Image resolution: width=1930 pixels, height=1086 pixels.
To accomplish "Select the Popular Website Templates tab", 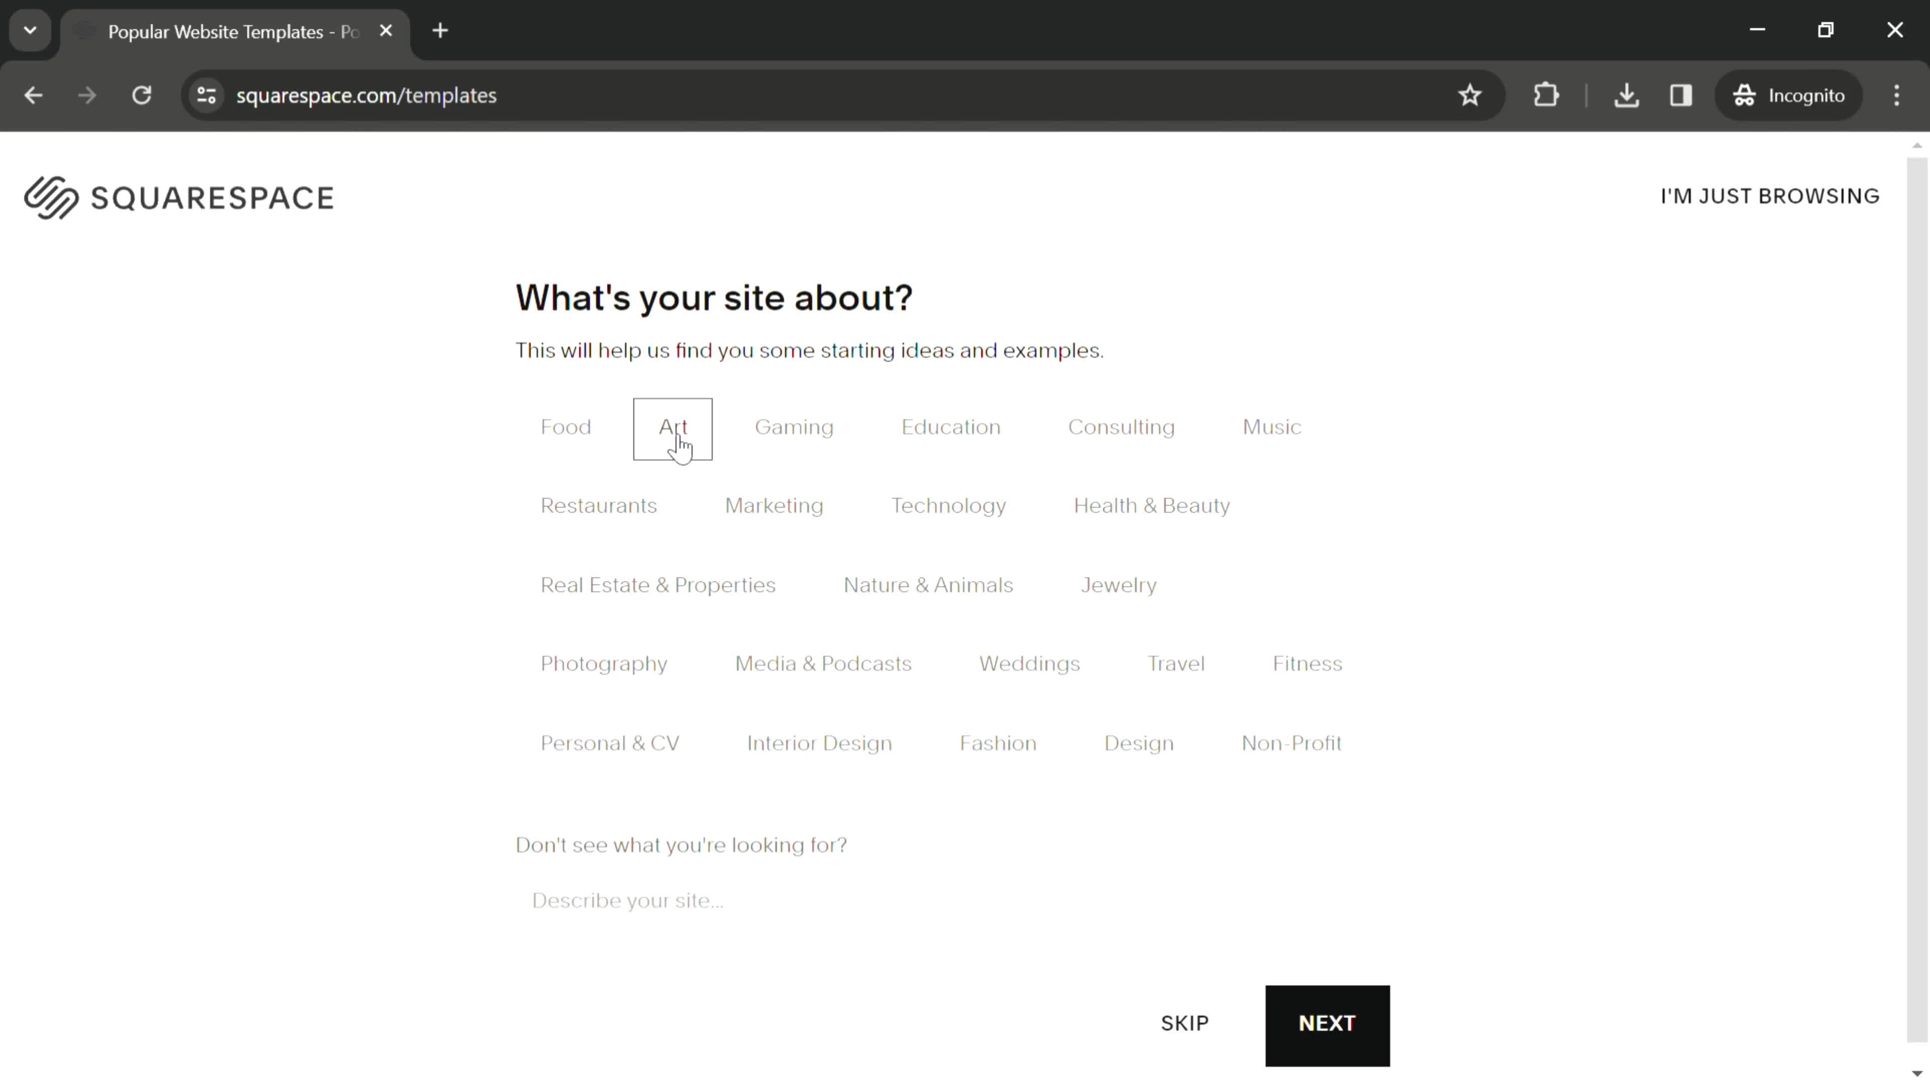I will pos(234,32).
